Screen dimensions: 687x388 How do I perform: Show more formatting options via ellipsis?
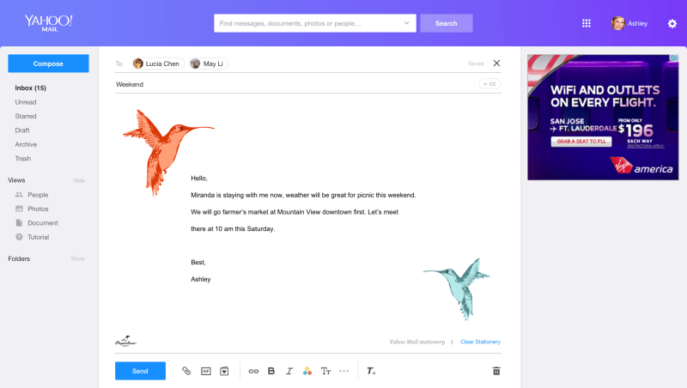pyautogui.click(x=344, y=371)
